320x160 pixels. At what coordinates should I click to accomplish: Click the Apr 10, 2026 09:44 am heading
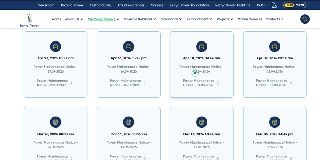pyautogui.click(x=201, y=58)
